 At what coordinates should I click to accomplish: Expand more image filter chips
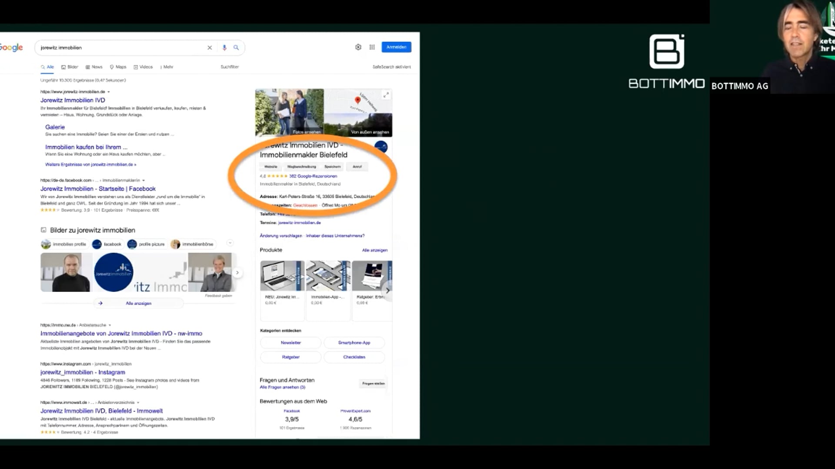(230, 243)
